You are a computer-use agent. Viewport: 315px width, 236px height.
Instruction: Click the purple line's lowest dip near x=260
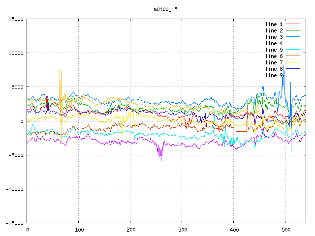tap(161, 160)
